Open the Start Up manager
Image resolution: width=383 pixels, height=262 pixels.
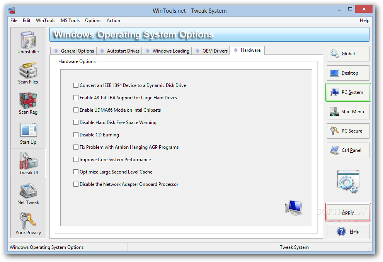pyautogui.click(x=28, y=133)
